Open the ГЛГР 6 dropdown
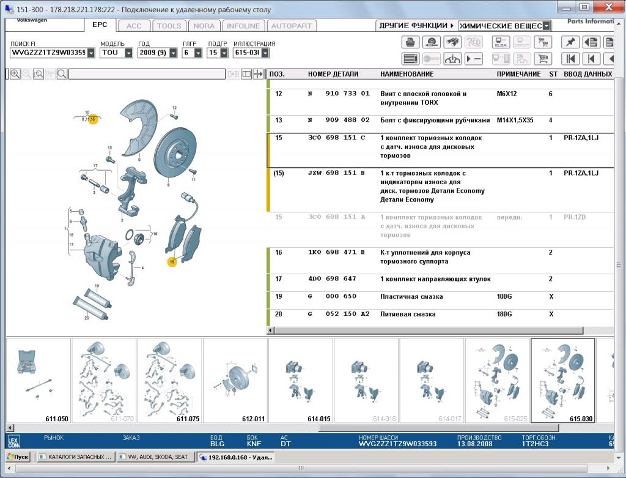 (198, 53)
